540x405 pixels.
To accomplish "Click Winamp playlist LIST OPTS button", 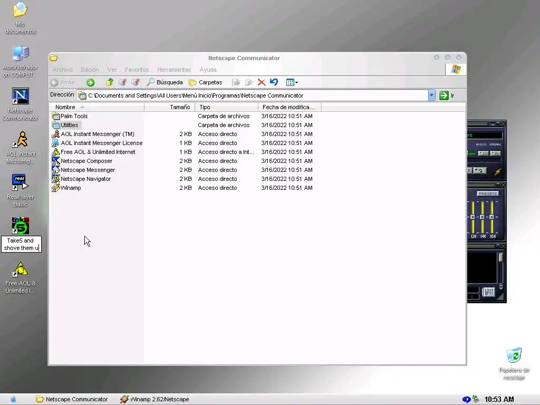I will click(x=489, y=292).
